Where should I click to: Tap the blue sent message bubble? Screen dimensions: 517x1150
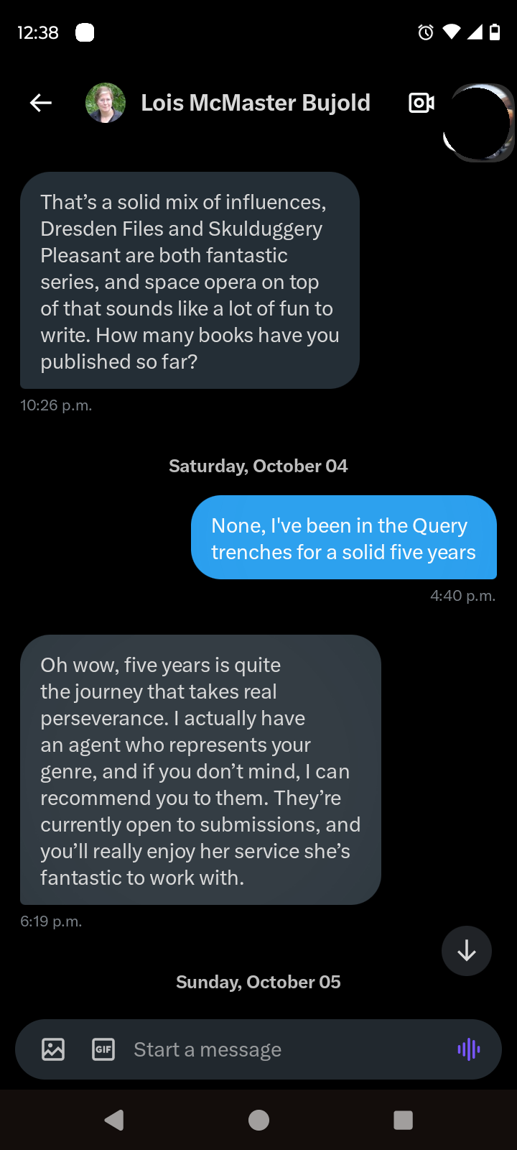[343, 538]
